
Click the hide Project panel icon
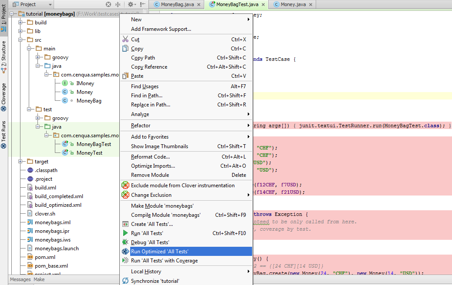tap(142, 4)
